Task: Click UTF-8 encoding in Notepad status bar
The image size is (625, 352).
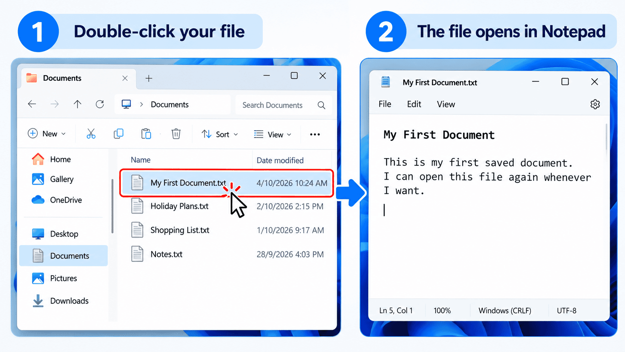Action: click(x=567, y=310)
